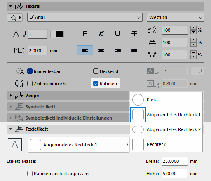Select justified text alignment
Viewport: 211px width, 181px height.
coord(134,50)
